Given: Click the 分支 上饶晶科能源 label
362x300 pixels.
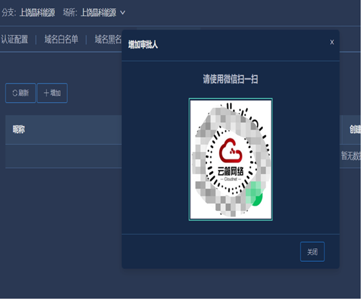Looking at the screenshot, I should tap(28, 12).
